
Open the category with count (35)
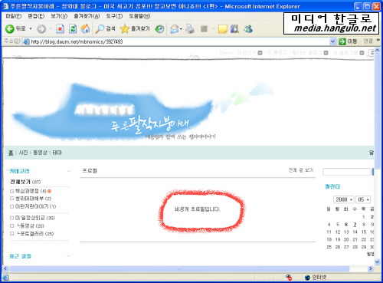34,218
